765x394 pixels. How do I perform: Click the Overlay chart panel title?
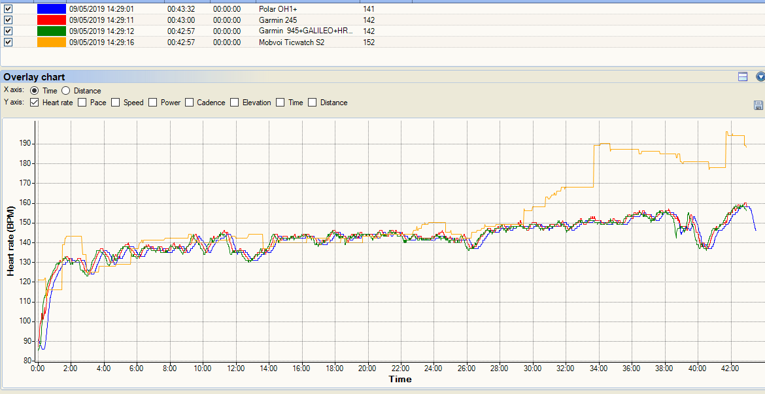[x=34, y=77]
